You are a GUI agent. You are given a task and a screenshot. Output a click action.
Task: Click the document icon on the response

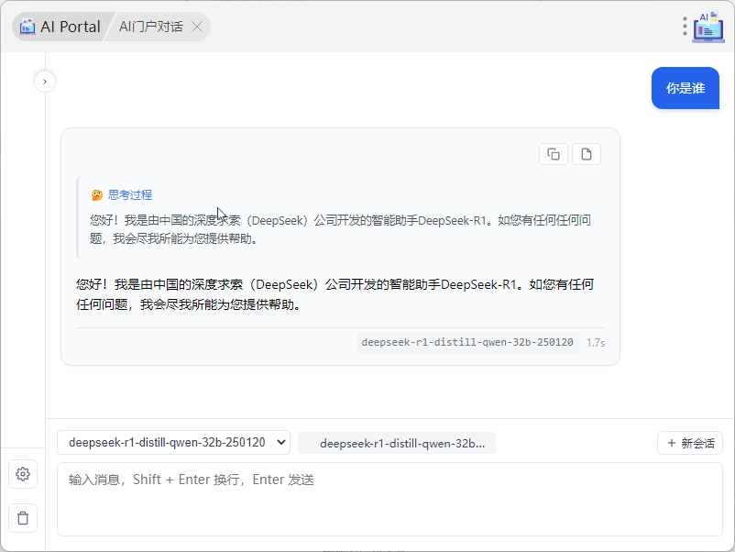tap(587, 154)
